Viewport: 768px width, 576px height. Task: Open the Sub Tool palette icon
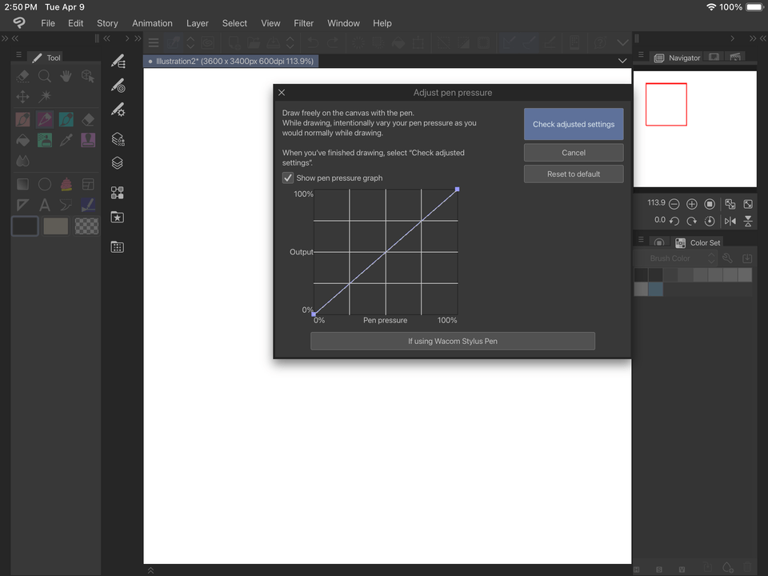pos(118,61)
